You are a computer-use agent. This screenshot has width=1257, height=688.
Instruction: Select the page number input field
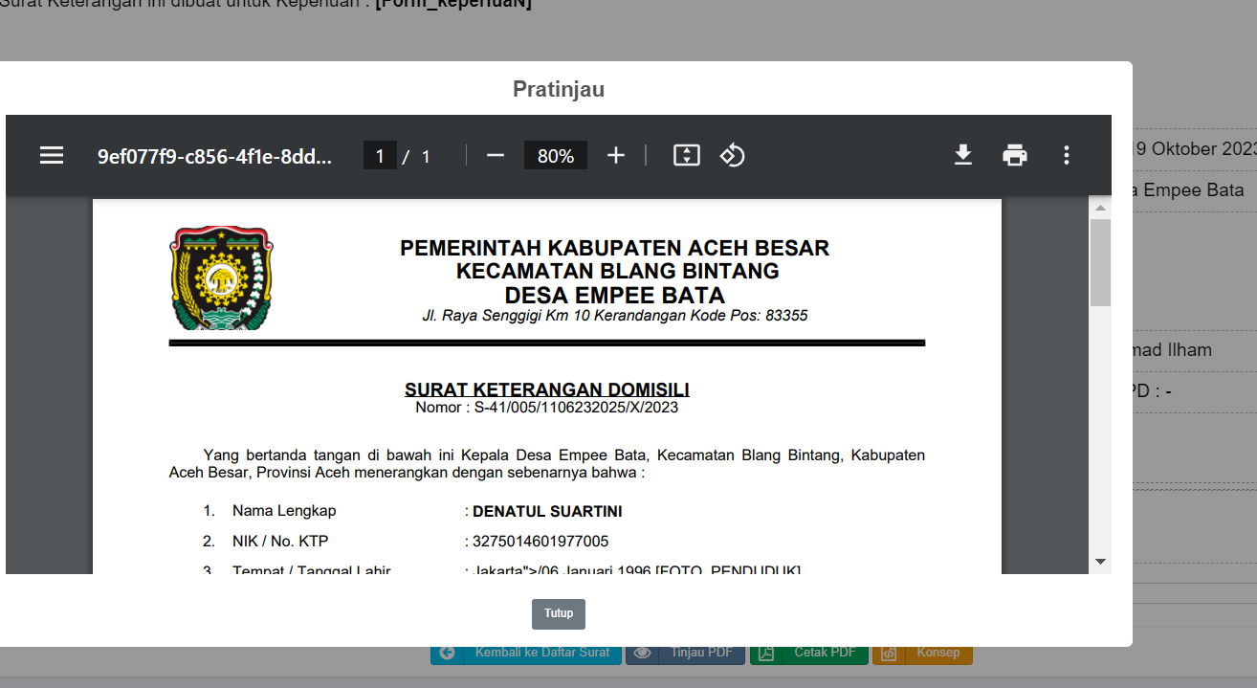pyautogui.click(x=380, y=155)
